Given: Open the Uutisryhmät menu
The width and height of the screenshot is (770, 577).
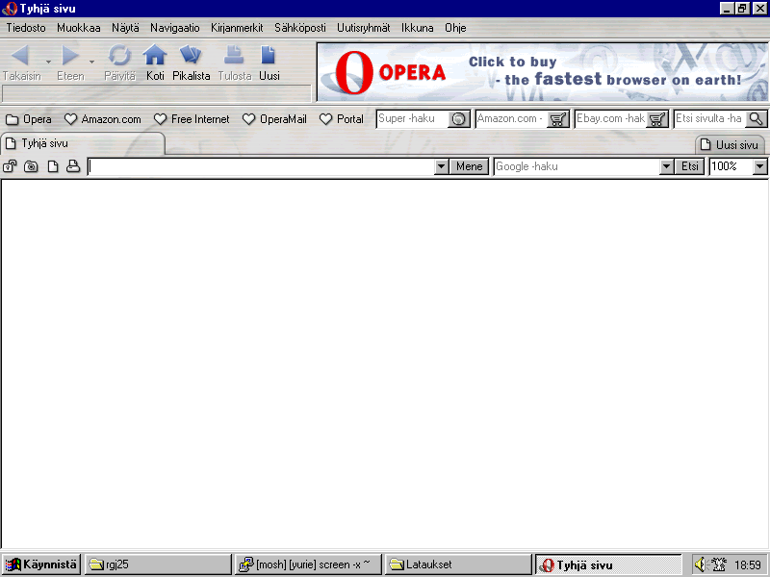Looking at the screenshot, I should point(364,28).
